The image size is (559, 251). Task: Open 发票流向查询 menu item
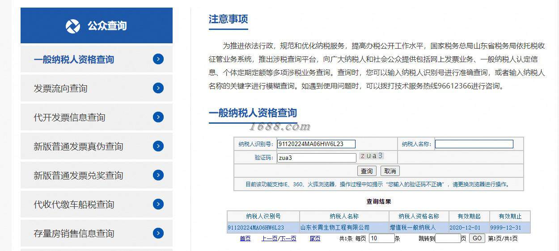click(x=97, y=88)
